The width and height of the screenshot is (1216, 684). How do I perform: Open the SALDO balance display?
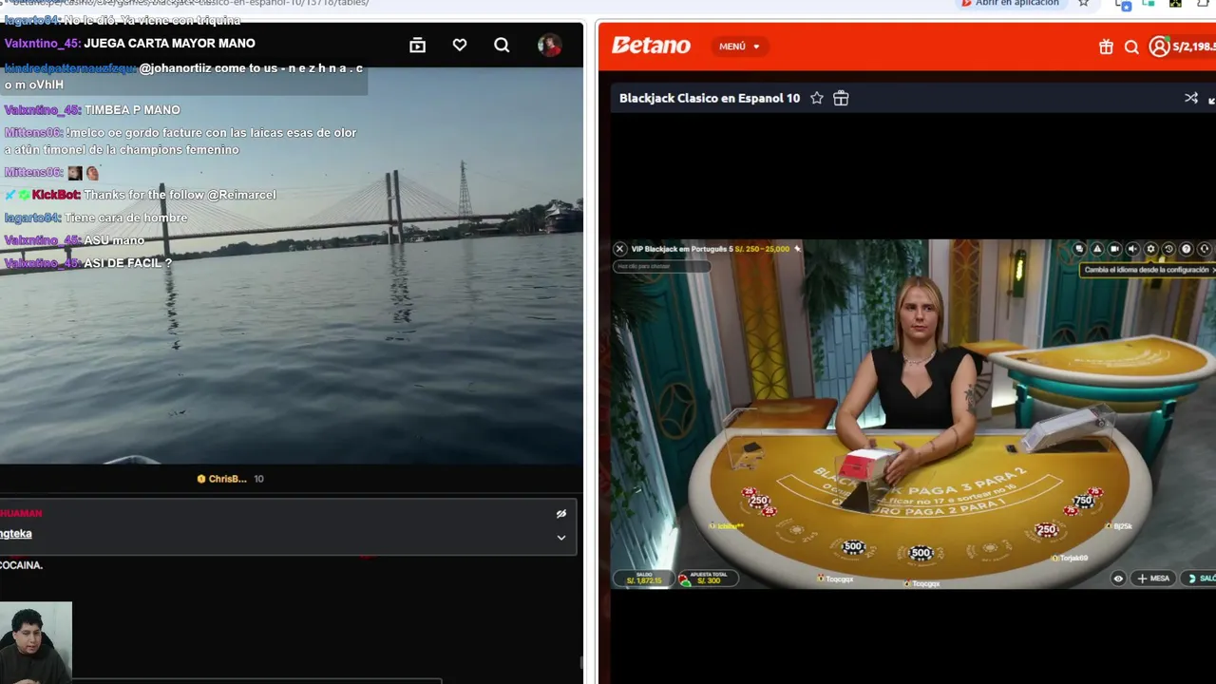pos(643,578)
